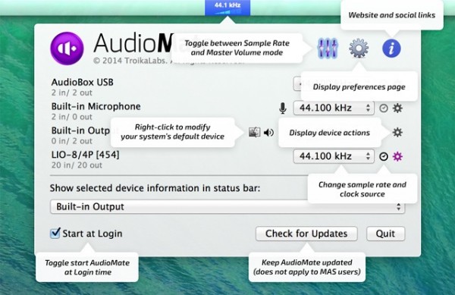Screen dimensions: 455x295
Task: Open Built-in Microphone device actions gear
Action: (x=397, y=108)
